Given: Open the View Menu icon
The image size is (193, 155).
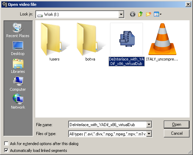Looking at the screenshot, I should 158,14.
